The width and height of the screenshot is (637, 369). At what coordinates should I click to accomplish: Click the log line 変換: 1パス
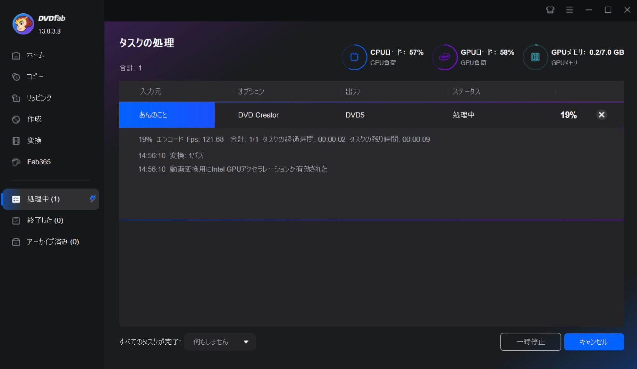click(171, 155)
